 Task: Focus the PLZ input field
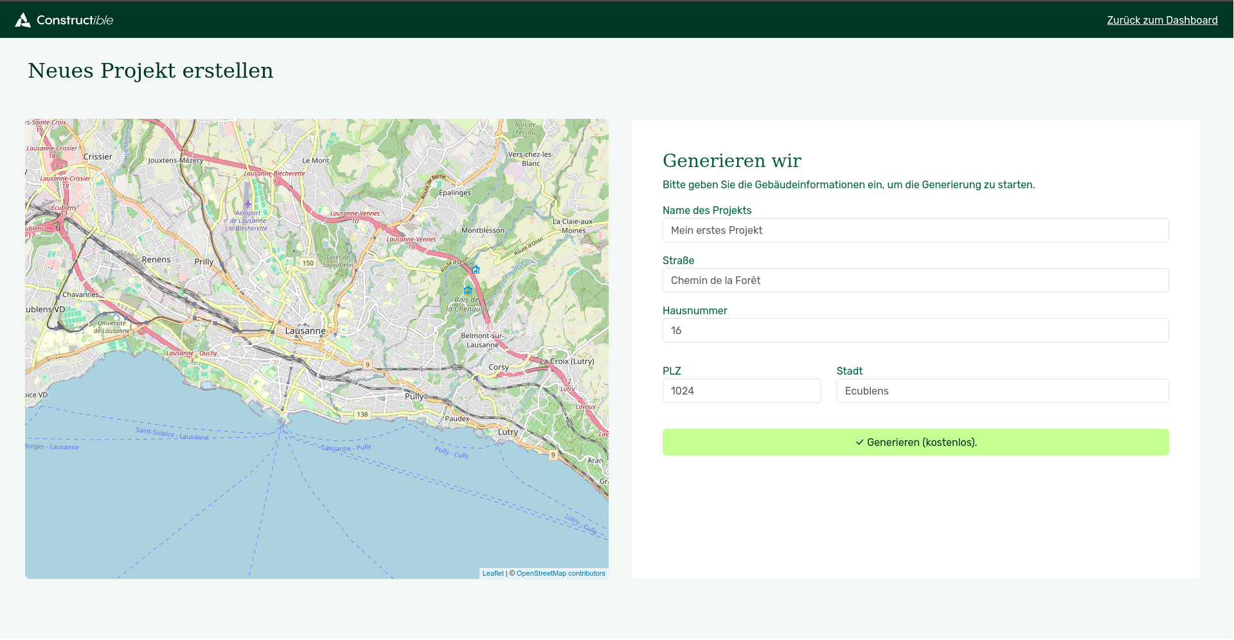pos(742,391)
